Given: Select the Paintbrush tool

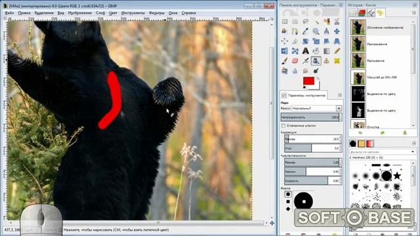Looking at the screenshot, I should (x=285, y=61).
